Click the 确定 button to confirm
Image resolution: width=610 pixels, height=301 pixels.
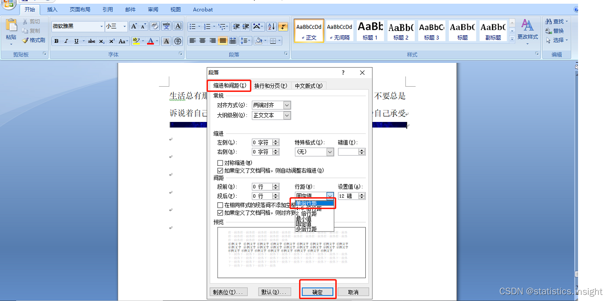(x=317, y=291)
